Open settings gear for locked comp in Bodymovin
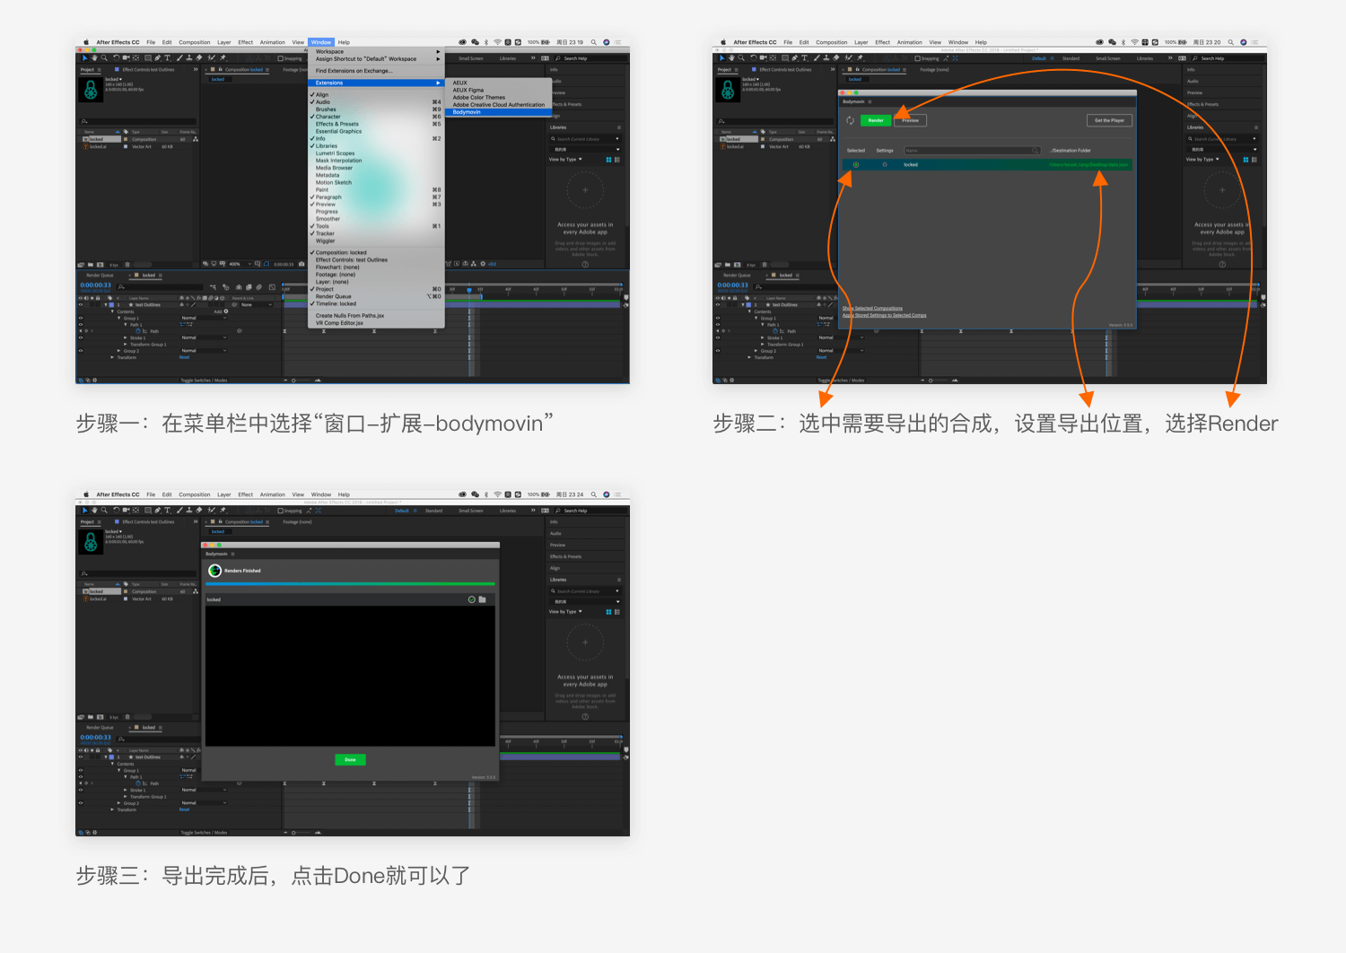Viewport: 1346px width, 953px height. pyautogui.click(x=885, y=164)
